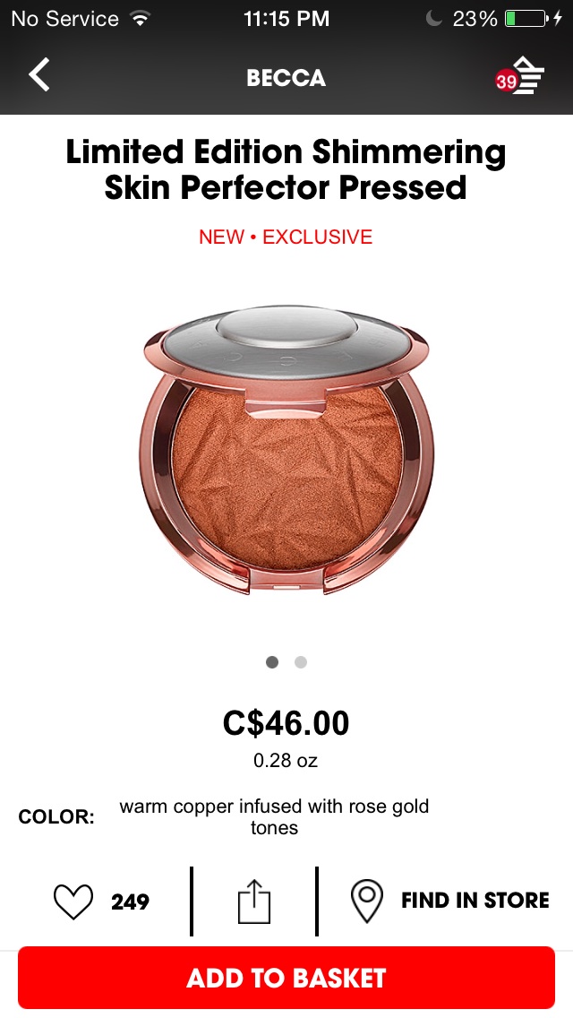Viewport: 573px width, 1018px height.
Task: Tap the FIND IN STORE link
Action: [475, 901]
